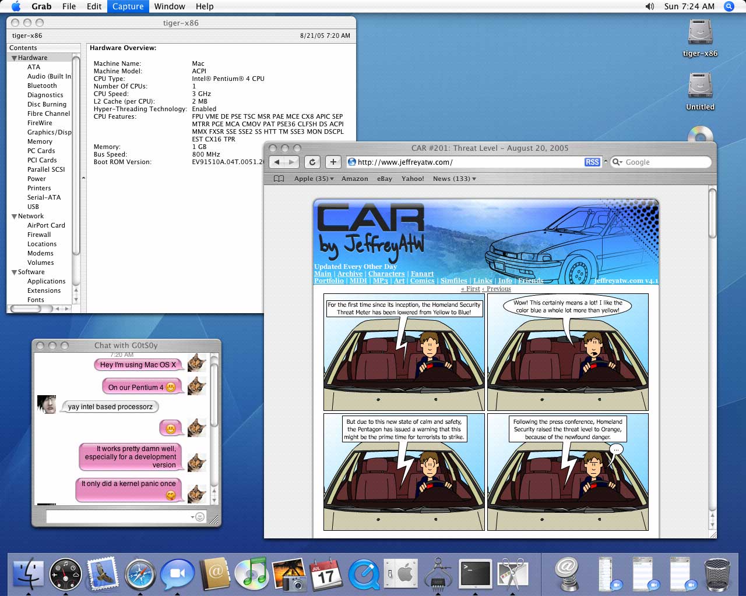Follow the Characters link on comic page

(386, 274)
